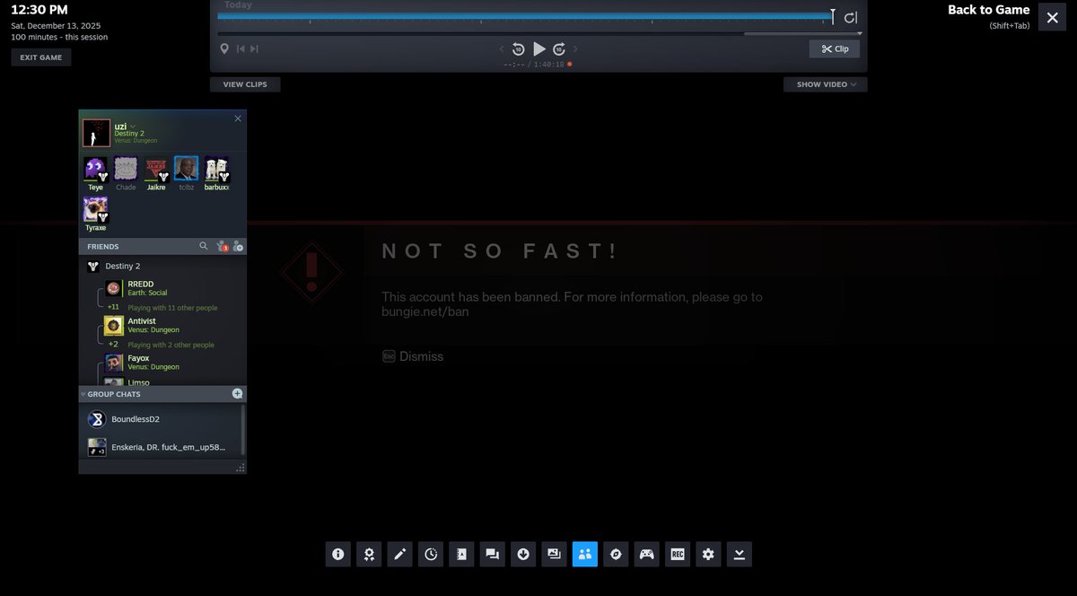The image size is (1077, 596).
Task: Open the REC game recording icon
Action: (678, 554)
